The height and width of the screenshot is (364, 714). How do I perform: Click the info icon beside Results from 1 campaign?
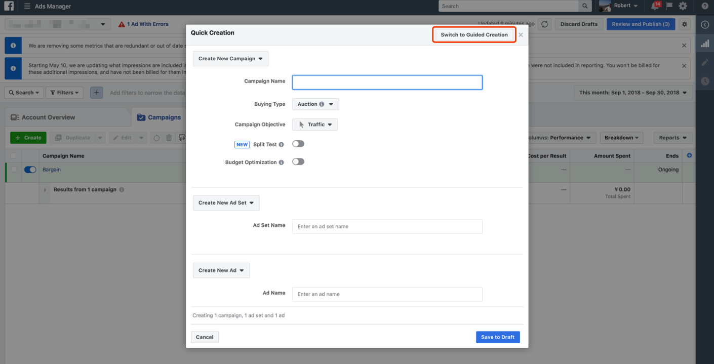click(122, 190)
